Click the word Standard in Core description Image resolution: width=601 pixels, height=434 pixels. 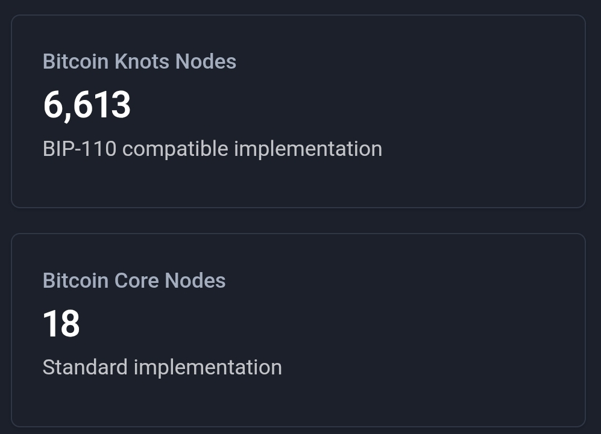pos(85,367)
